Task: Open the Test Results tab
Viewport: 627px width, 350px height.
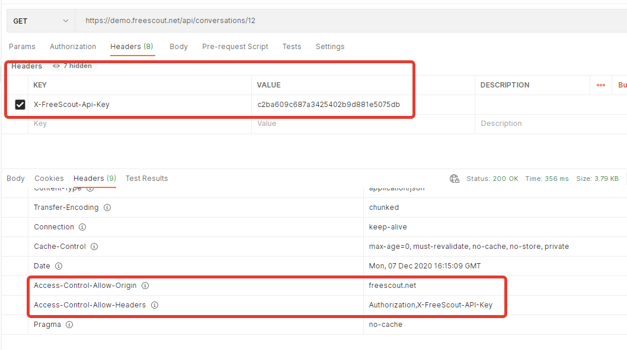Action: tap(147, 179)
